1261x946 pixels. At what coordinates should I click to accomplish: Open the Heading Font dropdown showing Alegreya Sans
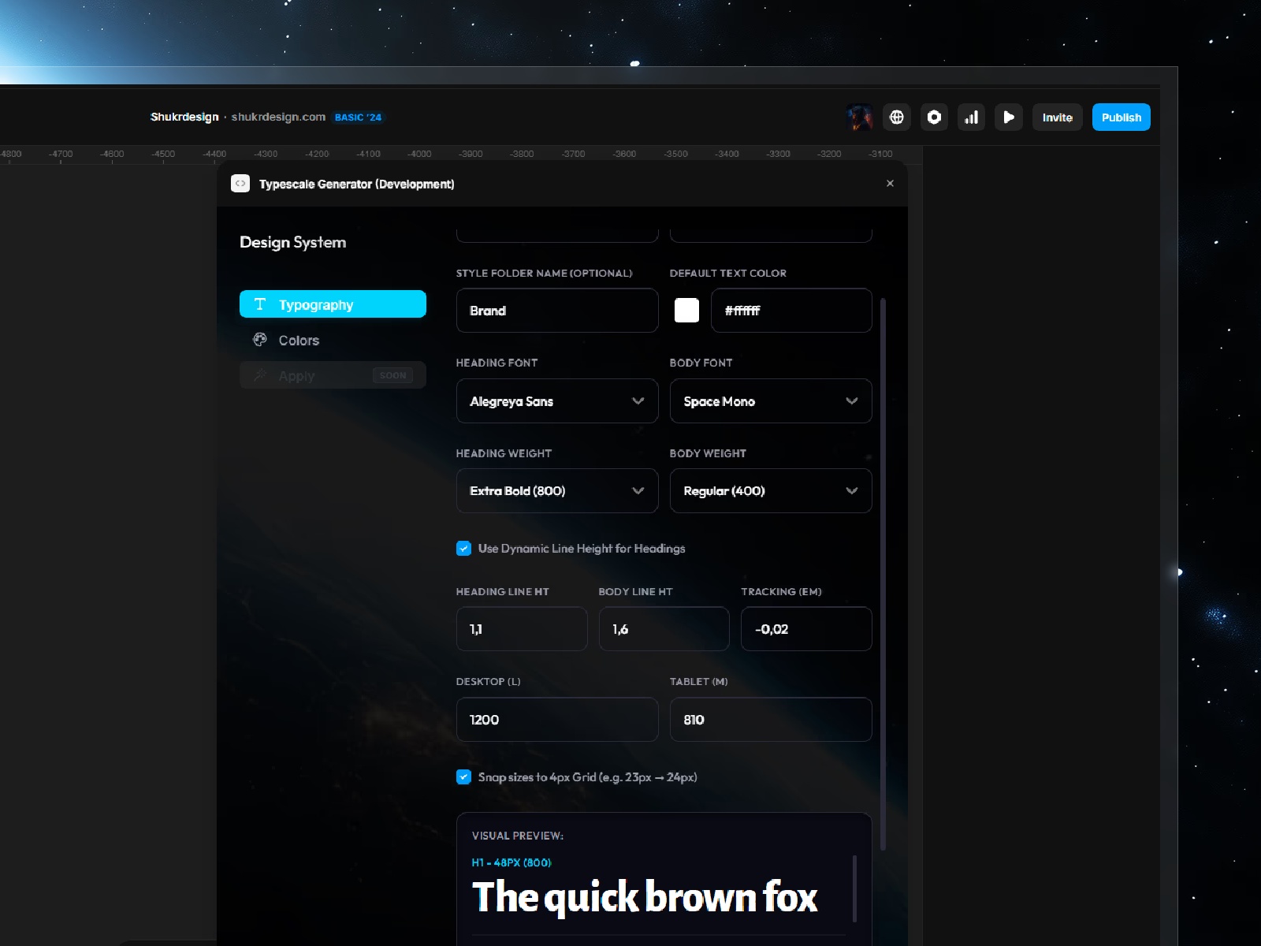[x=556, y=401]
